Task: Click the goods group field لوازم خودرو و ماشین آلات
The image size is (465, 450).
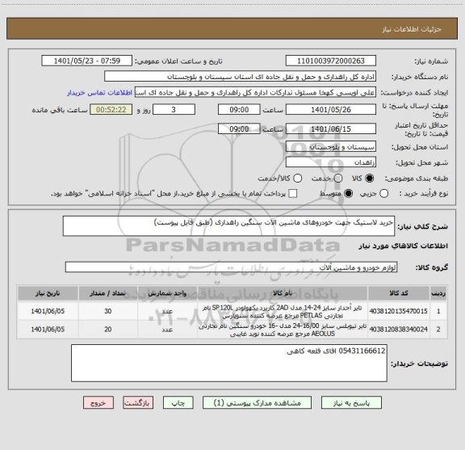Action: point(231,267)
